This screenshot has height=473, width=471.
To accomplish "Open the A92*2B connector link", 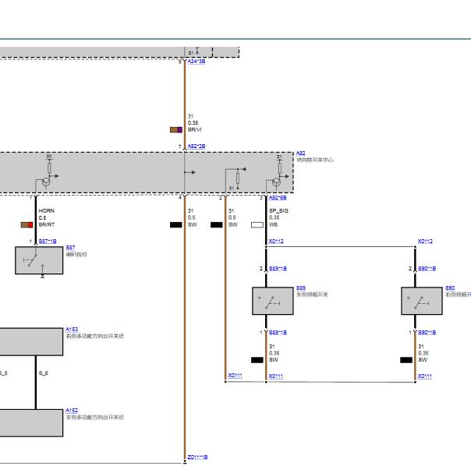I will [x=197, y=146].
